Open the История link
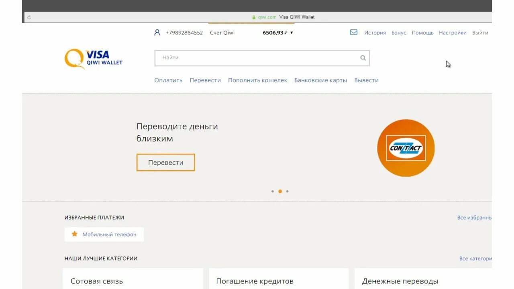This screenshot has height=289, width=514. pos(375,33)
